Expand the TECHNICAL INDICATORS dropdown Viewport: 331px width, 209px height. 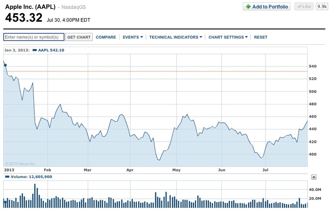(x=175, y=37)
